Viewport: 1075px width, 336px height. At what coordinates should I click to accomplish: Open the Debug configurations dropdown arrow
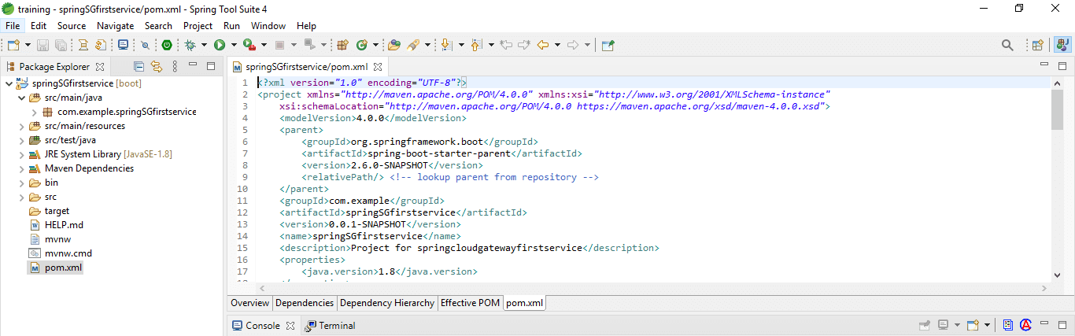click(x=204, y=46)
